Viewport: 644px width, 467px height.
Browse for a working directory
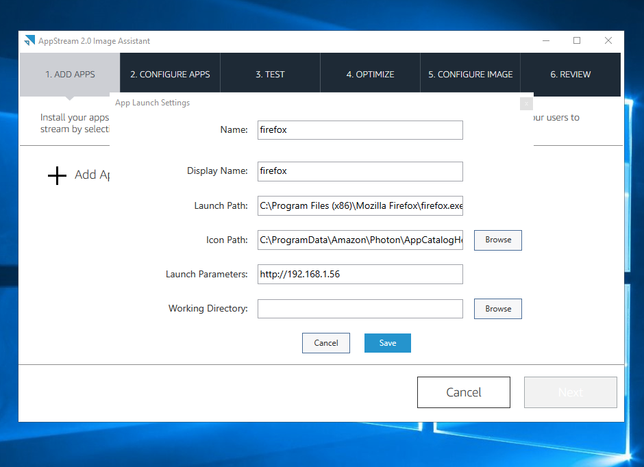click(498, 309)
